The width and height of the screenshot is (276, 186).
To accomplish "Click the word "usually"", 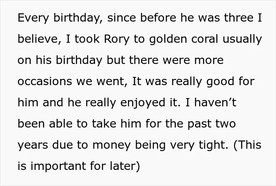I will (x=242, y=39).
